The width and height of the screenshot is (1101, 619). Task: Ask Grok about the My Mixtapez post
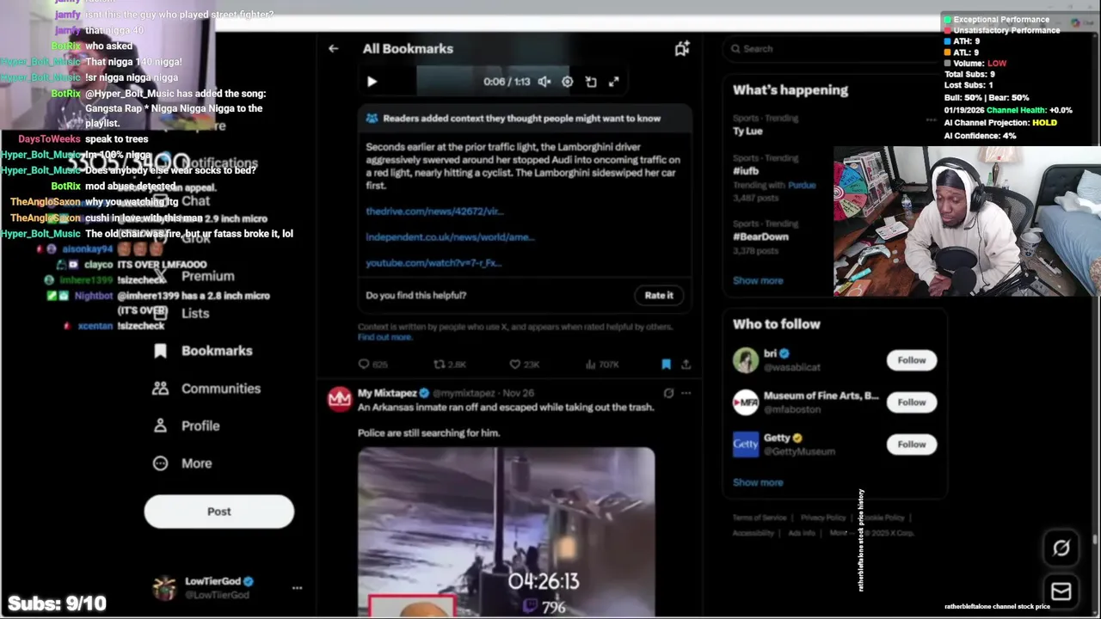pyautogui.click(x=668, y=393)
